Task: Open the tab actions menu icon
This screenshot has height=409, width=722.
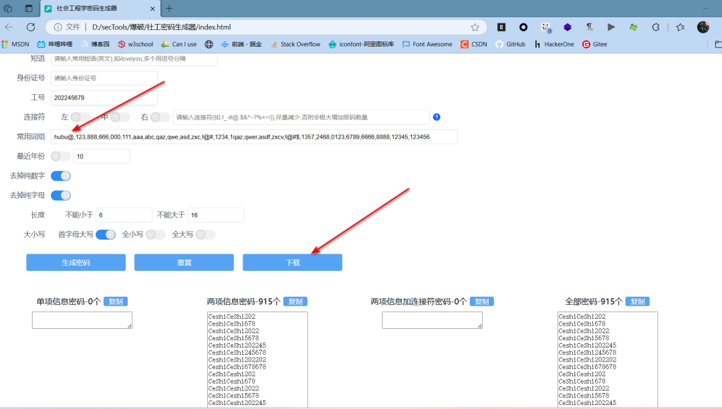Action: click(29, 8)
